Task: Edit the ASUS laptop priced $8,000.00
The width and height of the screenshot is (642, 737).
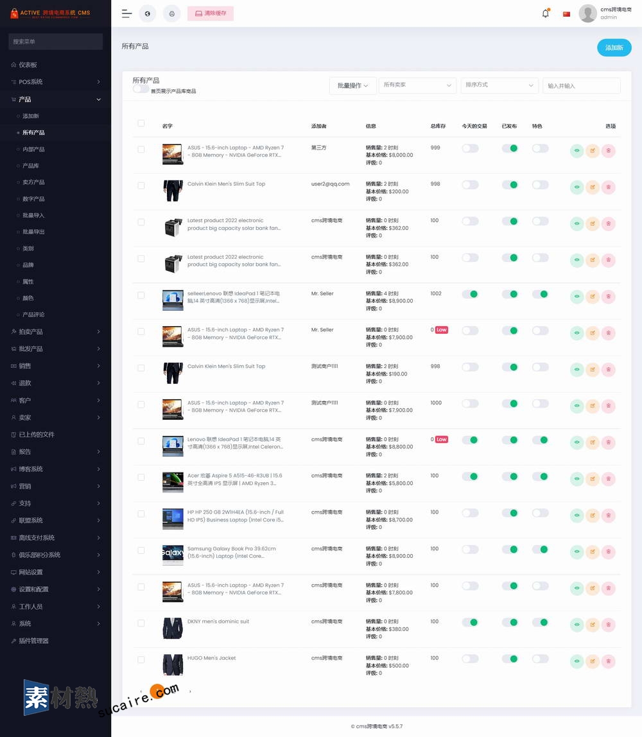Action: (x=593, y=151)
